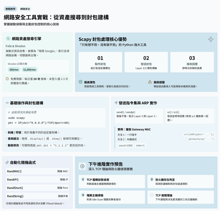
Task: Click the green checkmark icon beside 極高彈性
Action: pyautogui.click(x=81, y=82)
